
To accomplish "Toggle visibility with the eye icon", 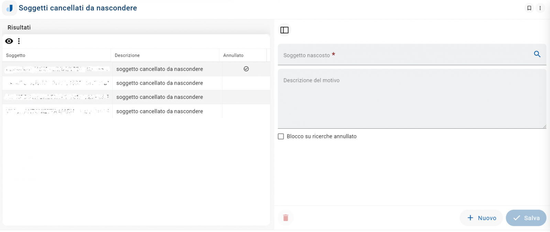I will pyautogui.click(x=9, y=41).
